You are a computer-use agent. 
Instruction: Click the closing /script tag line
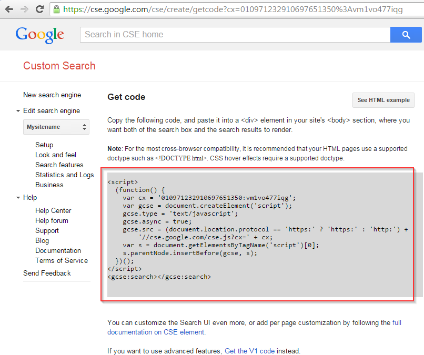125,269
